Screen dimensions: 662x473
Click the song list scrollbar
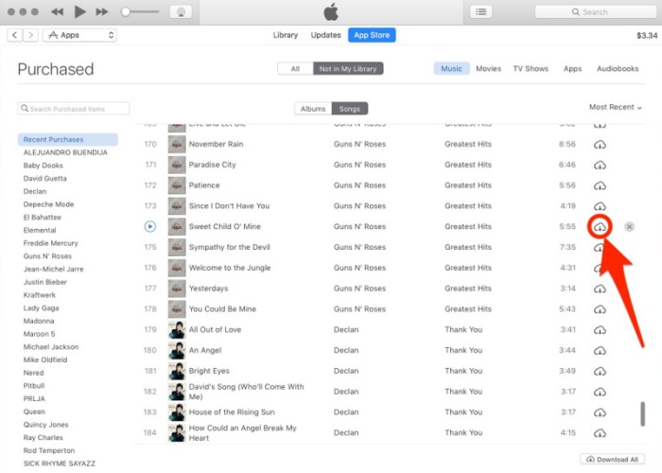coord(642,414)
